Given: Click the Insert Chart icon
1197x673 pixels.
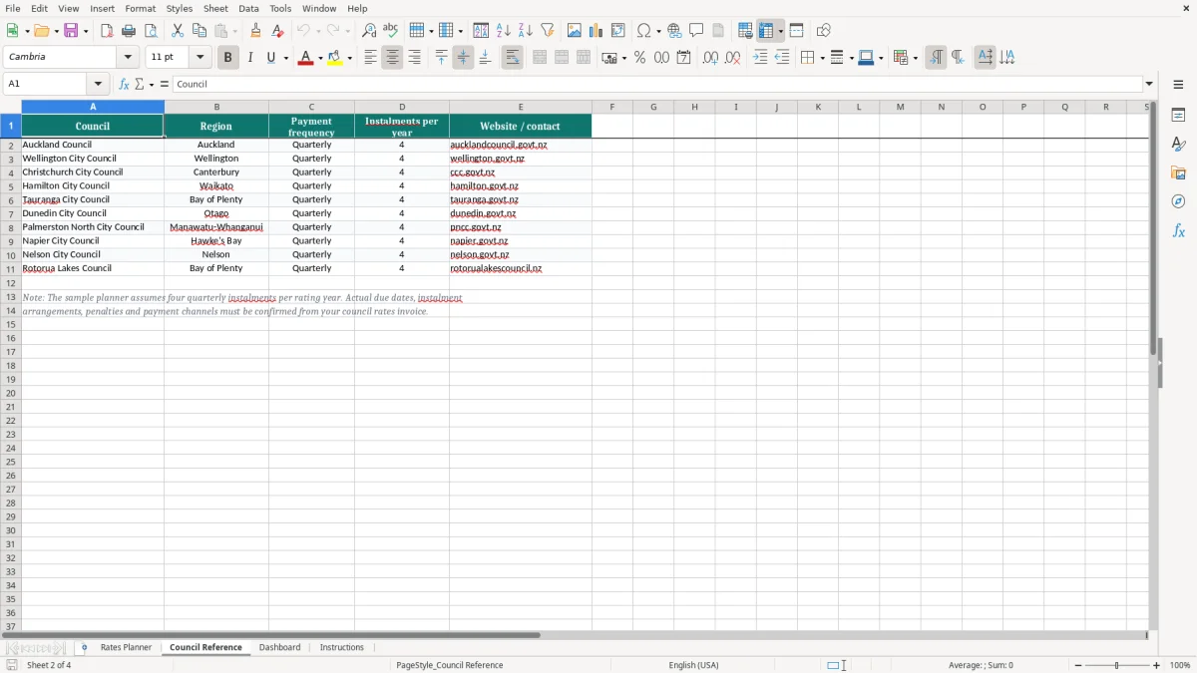Looking at the screenshot, I should pyautogui.click(x=597, y=31).
